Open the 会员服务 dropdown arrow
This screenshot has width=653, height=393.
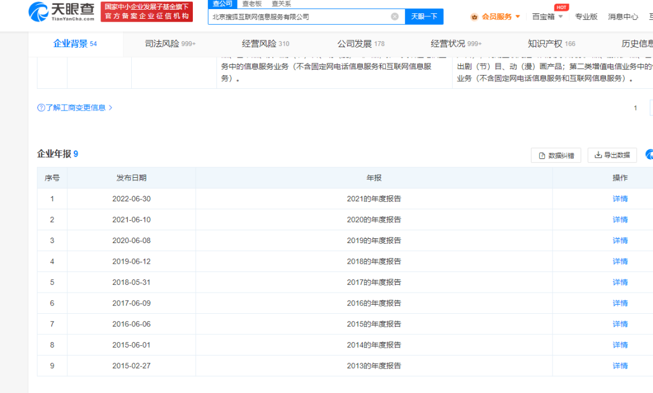(x=518, y=16)
